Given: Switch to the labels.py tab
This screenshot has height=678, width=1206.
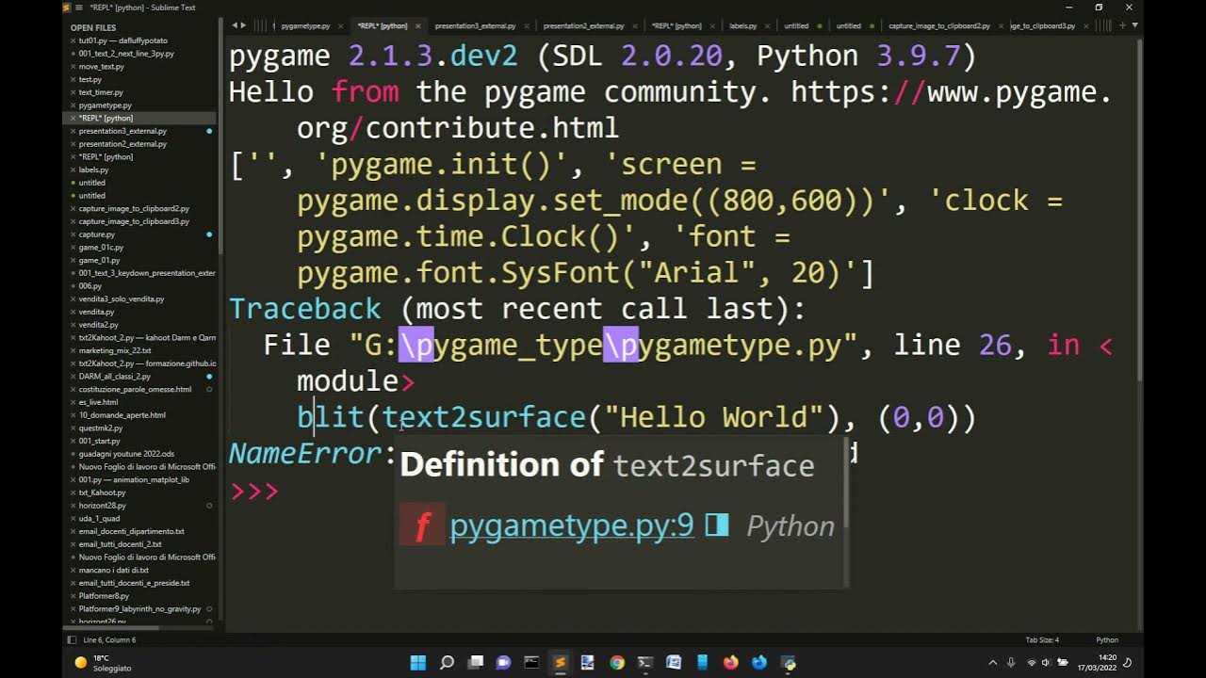Looking at the screenshot, I should (x=743, y=25).
